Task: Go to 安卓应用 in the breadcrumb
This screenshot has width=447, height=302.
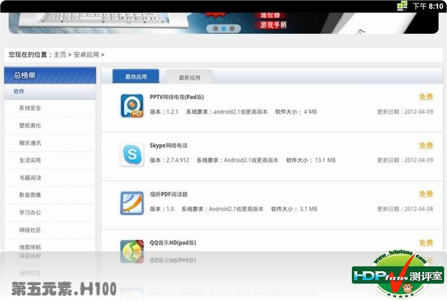Action: point(86,54)
